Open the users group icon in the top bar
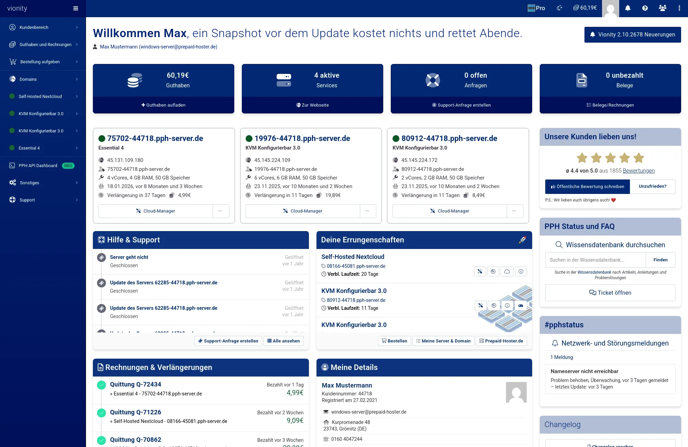Image resolution: width=688 pixels, height=447 pixels. pyautogui.click(x=663, y=8)
